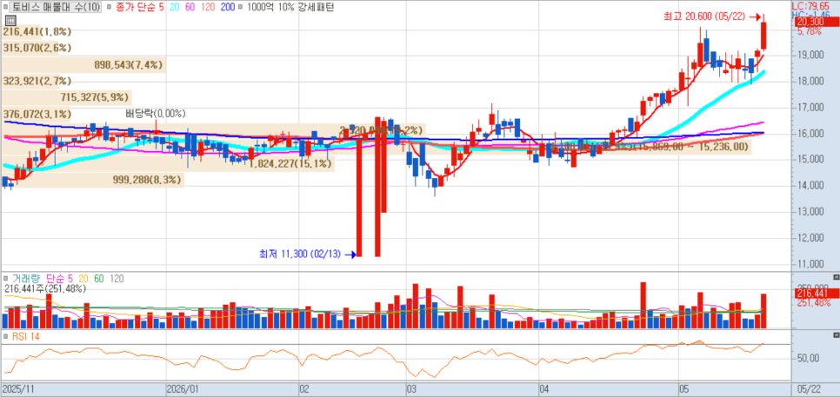The image size is (840, 397).
Task: Click the 5.78% change value
Action: click(809, 31)
